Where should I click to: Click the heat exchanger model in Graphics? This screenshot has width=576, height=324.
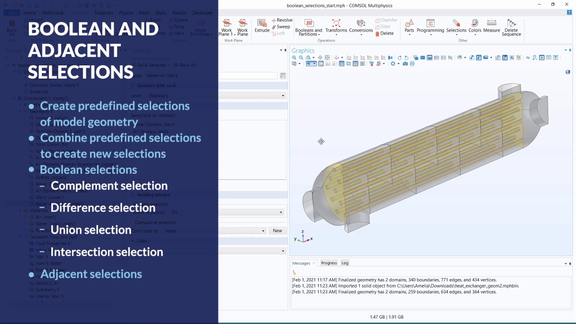[425, 157]
